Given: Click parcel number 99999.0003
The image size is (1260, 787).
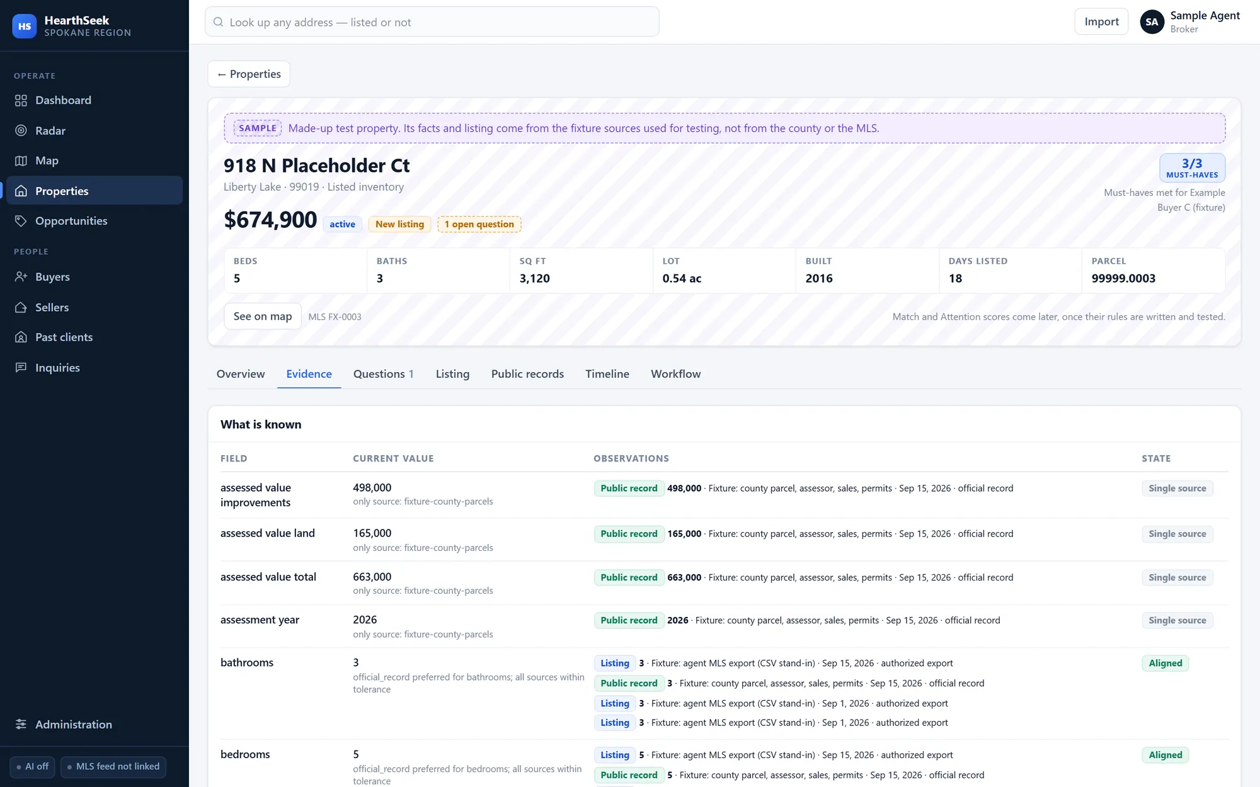Looking at the screenshot, I should [1123, 278].
